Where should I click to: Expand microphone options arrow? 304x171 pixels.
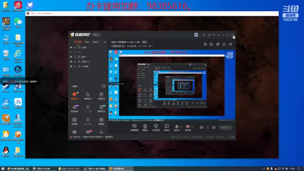(181, 127)
